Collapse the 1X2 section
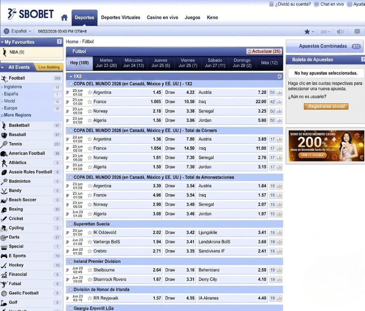Viewport: 365px width, 311px height. click(71, 76)
